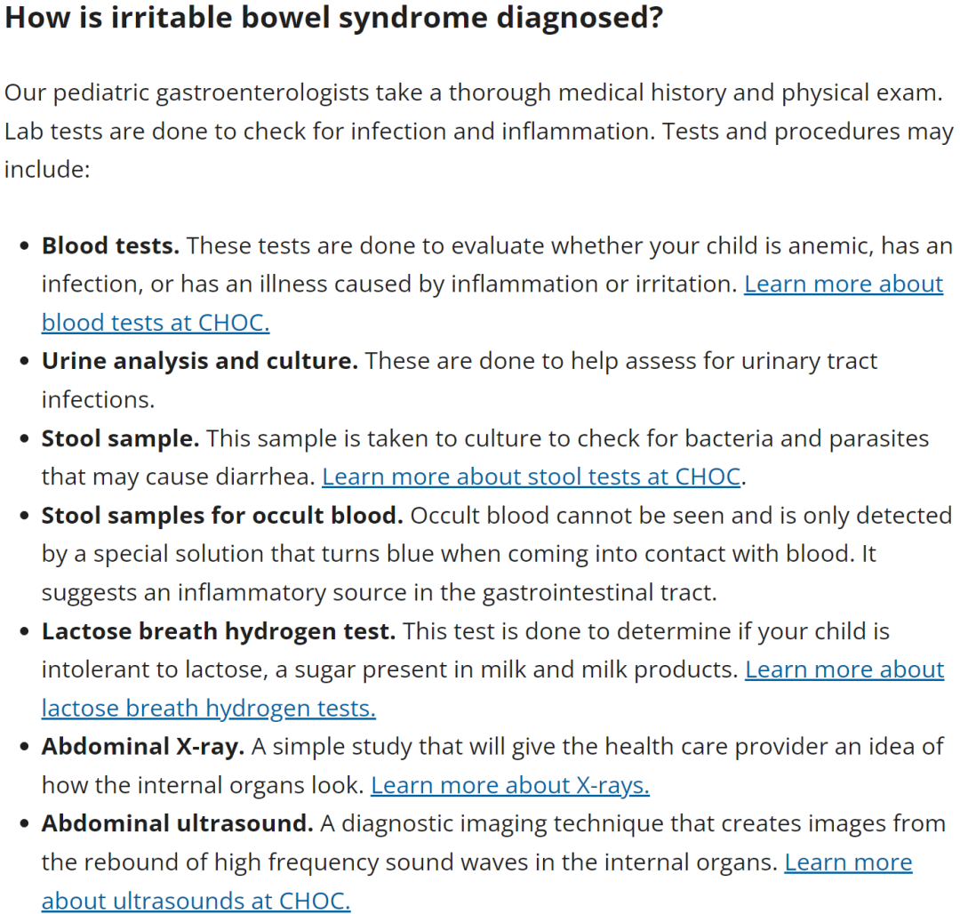Screen dimensions: 960x914
Task: Click the bold Blood tests label
Action: 110,245
